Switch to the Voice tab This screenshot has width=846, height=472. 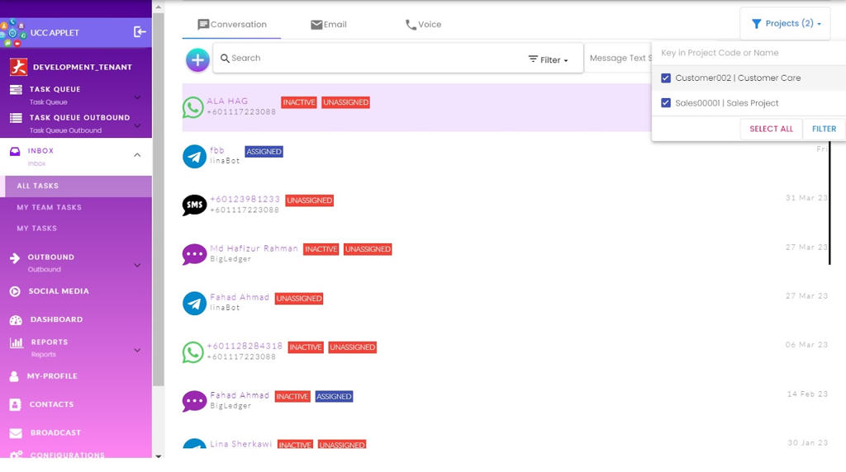pos(423,25)
